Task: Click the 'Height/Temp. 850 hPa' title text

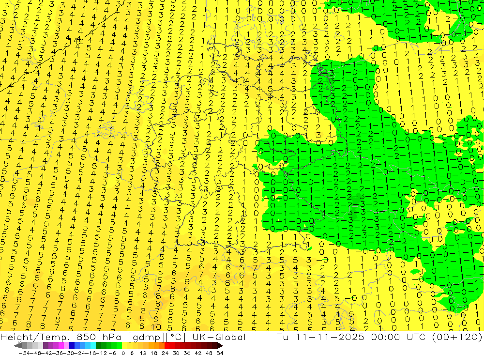Action: pos(61,337)
